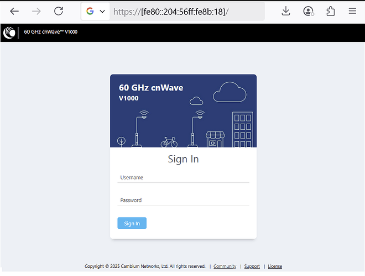Open the Community link in footer

[225, 266]
